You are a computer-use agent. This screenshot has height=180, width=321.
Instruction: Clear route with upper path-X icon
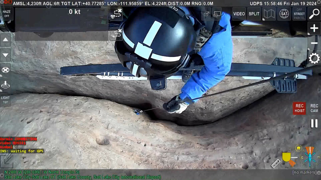[116, 14]
